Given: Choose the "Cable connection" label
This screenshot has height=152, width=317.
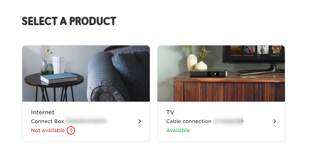Looking at the screenshot, I should tap(189, 121).
